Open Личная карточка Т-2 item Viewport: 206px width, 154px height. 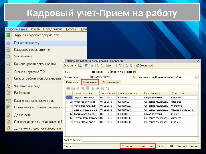(x=29, y=72)
